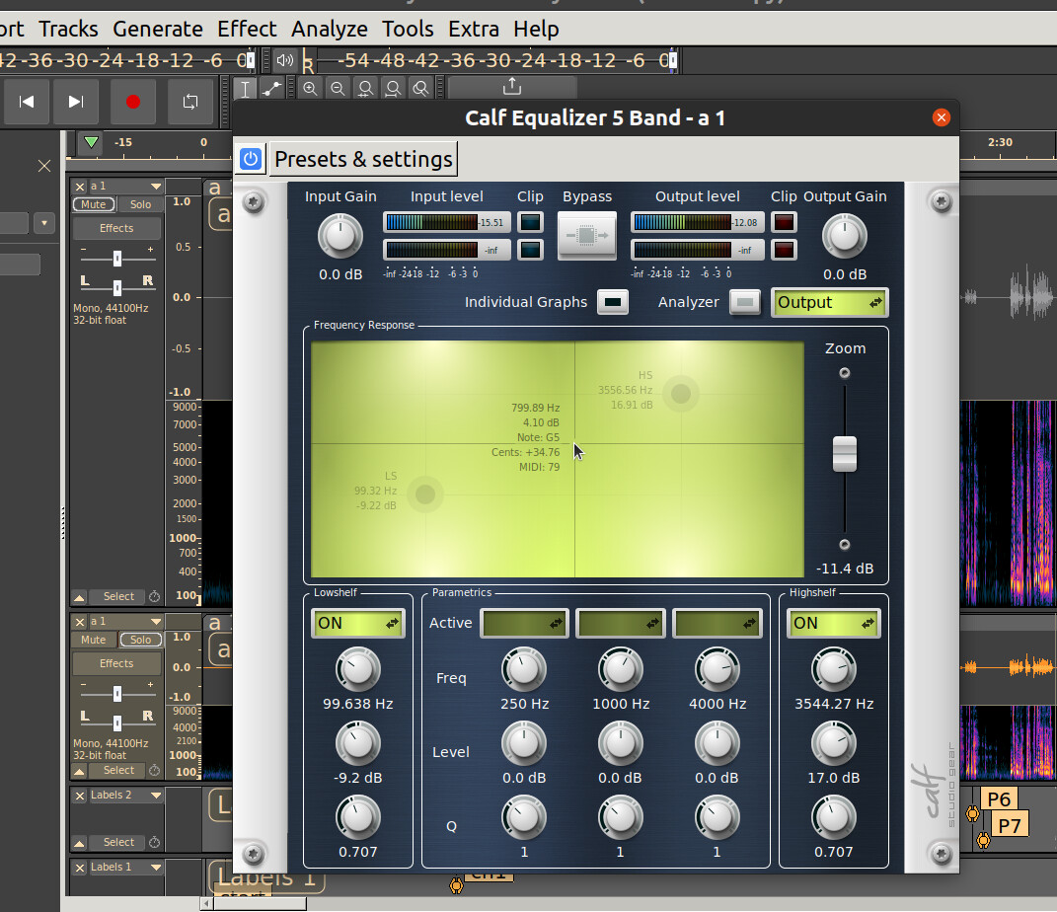Click the Output Gain knob
The width and height of the screenshot is (1057, 912).
click(845, 236)
